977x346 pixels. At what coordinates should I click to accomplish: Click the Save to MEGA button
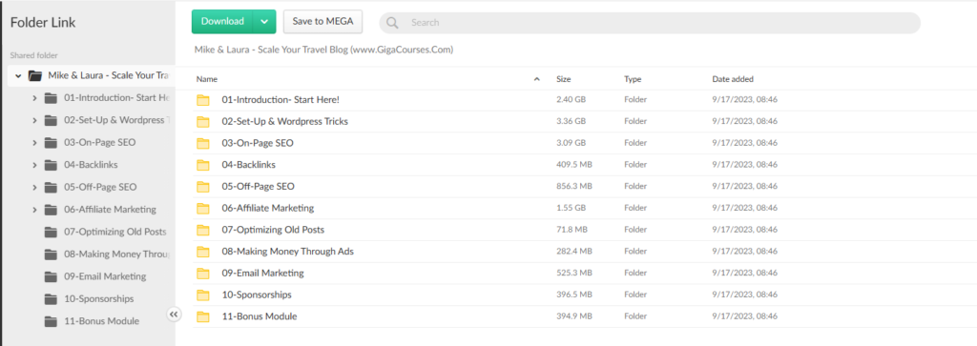(x=322, y=21)
